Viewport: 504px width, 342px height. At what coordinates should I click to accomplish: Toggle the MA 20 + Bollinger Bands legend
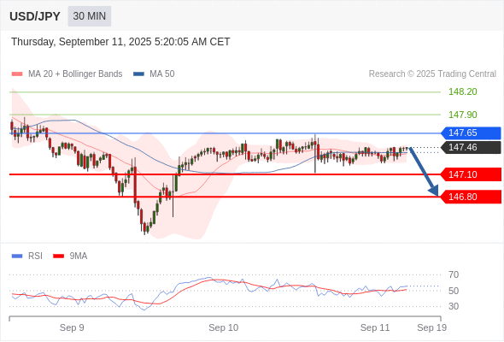click(x=67, y=74)
